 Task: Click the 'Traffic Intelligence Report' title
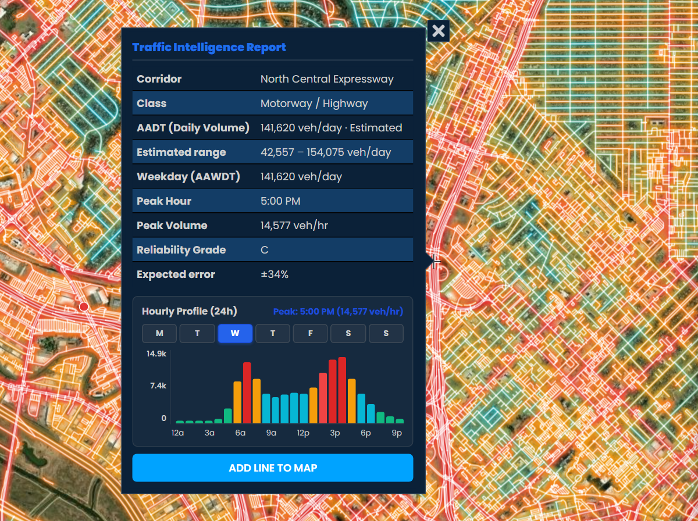pyautogui.click(x=209, y=48)
